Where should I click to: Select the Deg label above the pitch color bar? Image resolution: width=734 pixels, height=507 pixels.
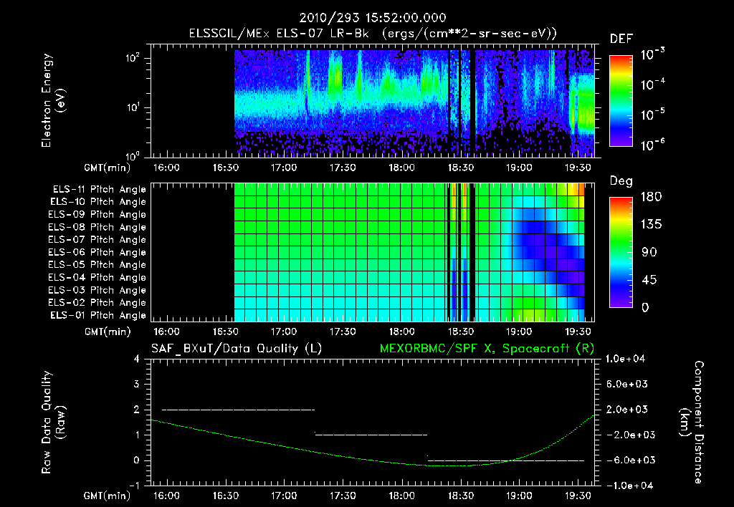click(x=621, y=181)
